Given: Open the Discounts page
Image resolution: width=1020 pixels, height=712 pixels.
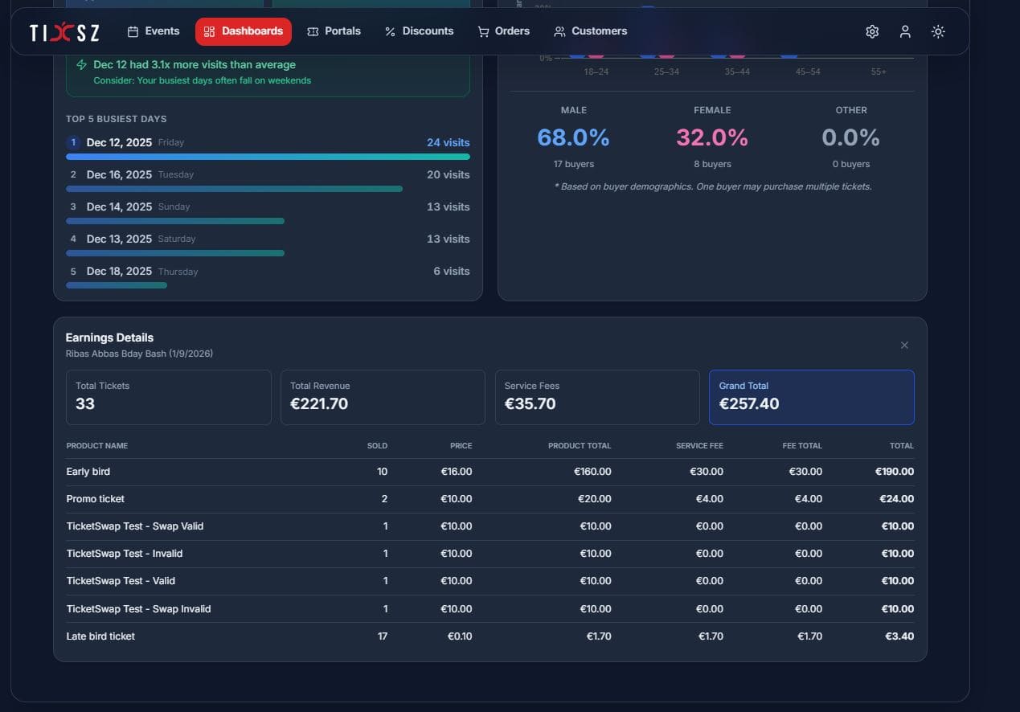Looking at the screenshot, I should coord(420,31).
